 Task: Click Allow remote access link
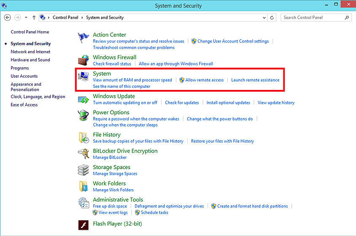[x=204, y=80]
